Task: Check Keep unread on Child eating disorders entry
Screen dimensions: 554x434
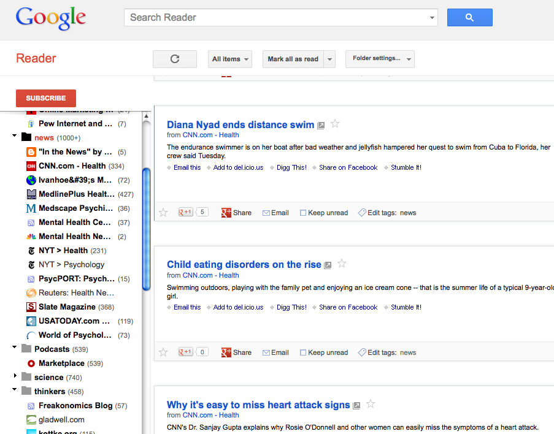Action: click(303, 352)
